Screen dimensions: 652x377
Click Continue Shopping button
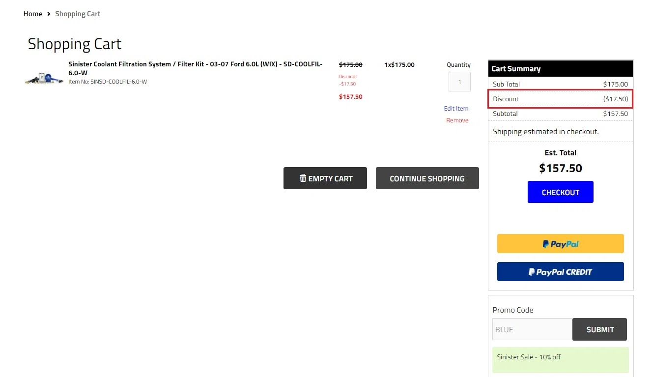click(x=427, y=178)
